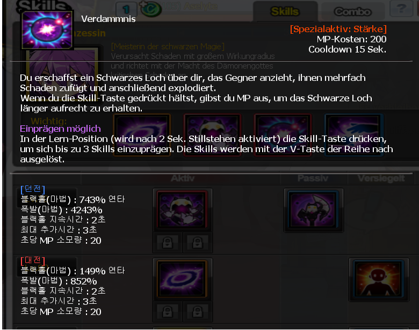Open the question mark help button
The height and width of the screenshot is (330, 419).
(401, 9)
